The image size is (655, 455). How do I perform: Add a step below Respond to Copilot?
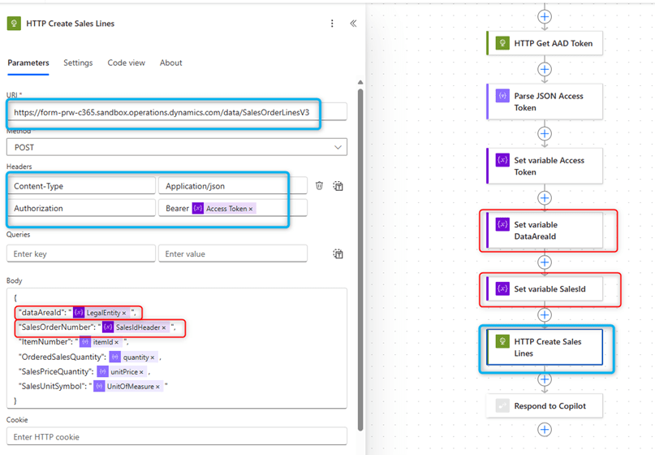[x=545, y=430]
